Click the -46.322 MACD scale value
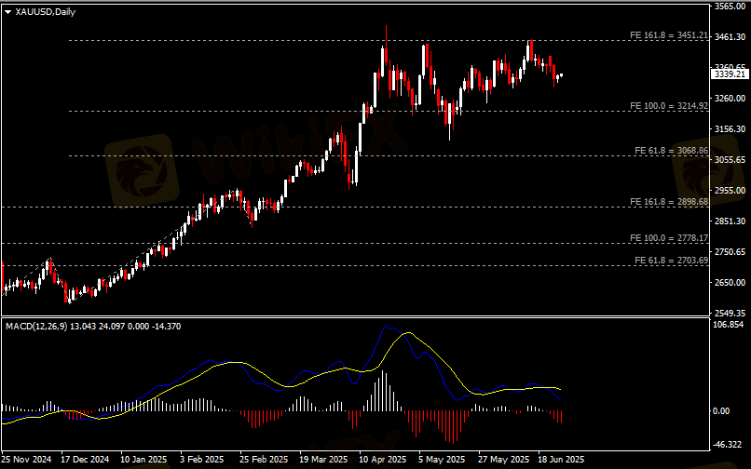Viewport: 751px width, 469px height. pyautogui.click(x=728, y=445)
